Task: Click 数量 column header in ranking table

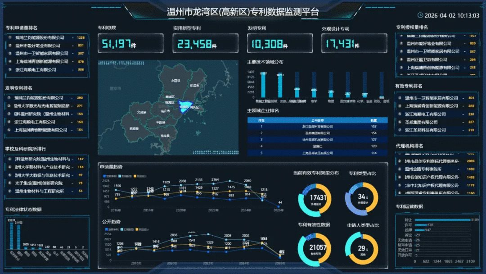Action: point(373,120)
